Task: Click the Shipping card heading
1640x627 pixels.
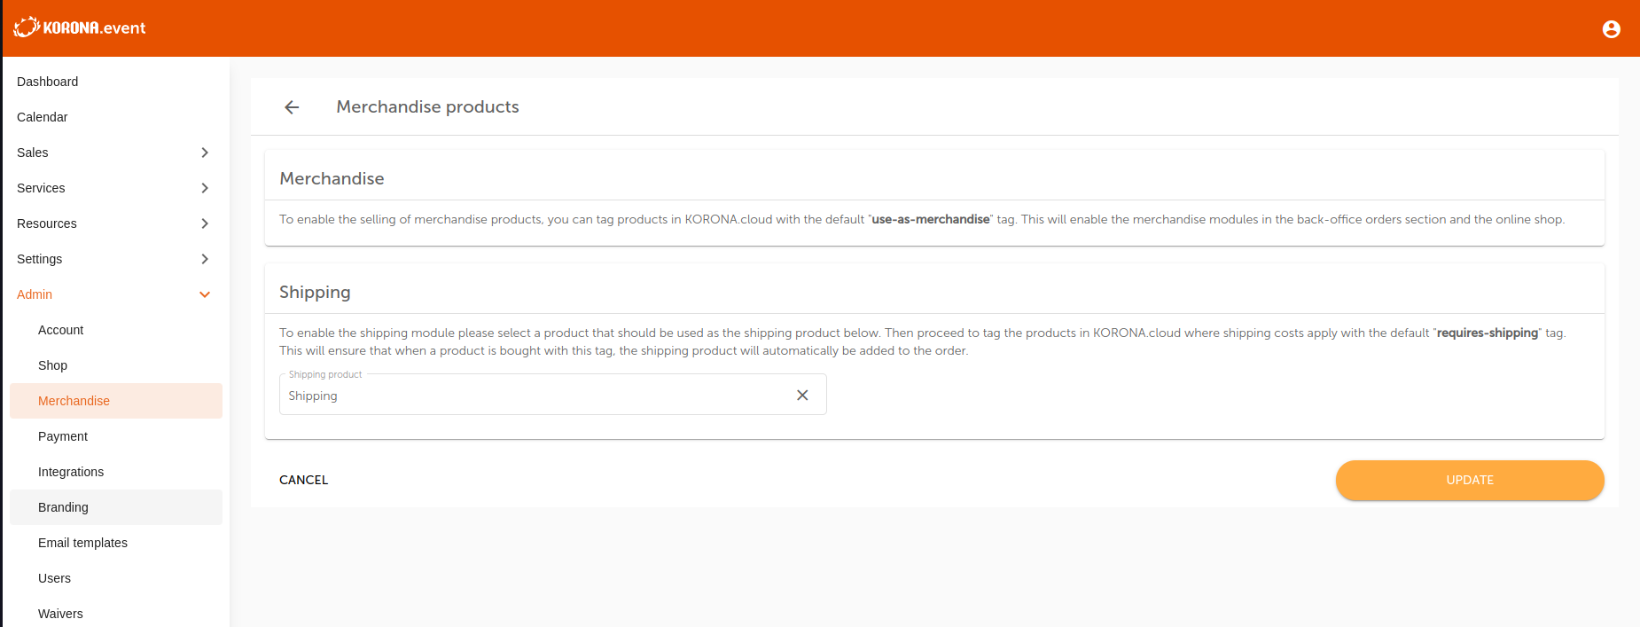Action: coord(315,292)
